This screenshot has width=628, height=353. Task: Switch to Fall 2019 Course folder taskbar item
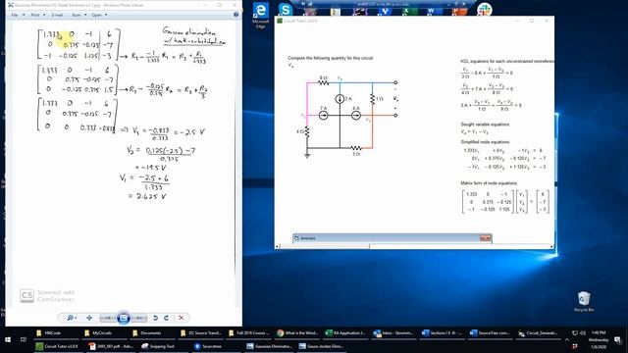249,333
